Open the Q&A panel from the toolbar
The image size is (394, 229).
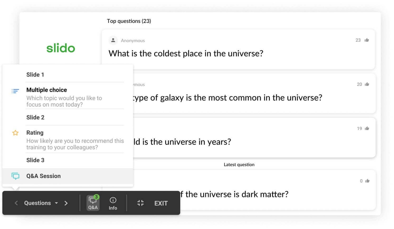93,203
